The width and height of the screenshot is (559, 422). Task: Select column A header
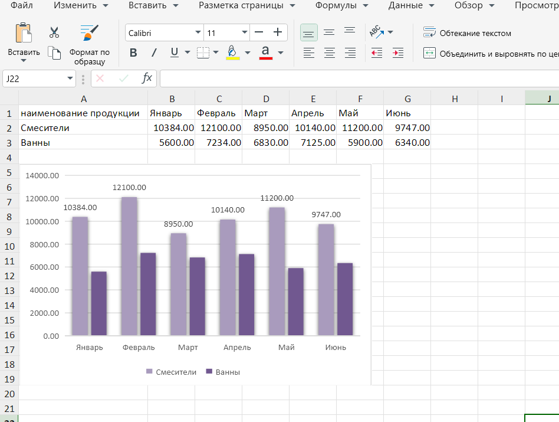[83, 99]
